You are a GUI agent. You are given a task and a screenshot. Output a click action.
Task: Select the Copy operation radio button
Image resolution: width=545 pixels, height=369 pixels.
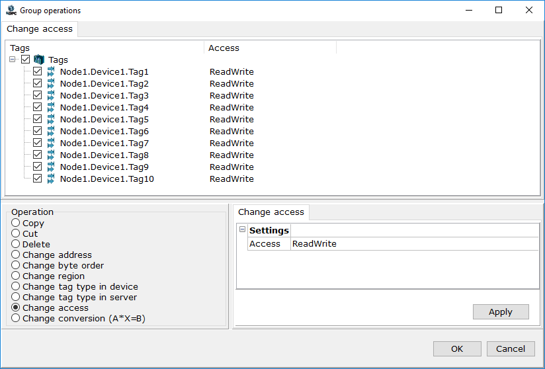[15, 223]
